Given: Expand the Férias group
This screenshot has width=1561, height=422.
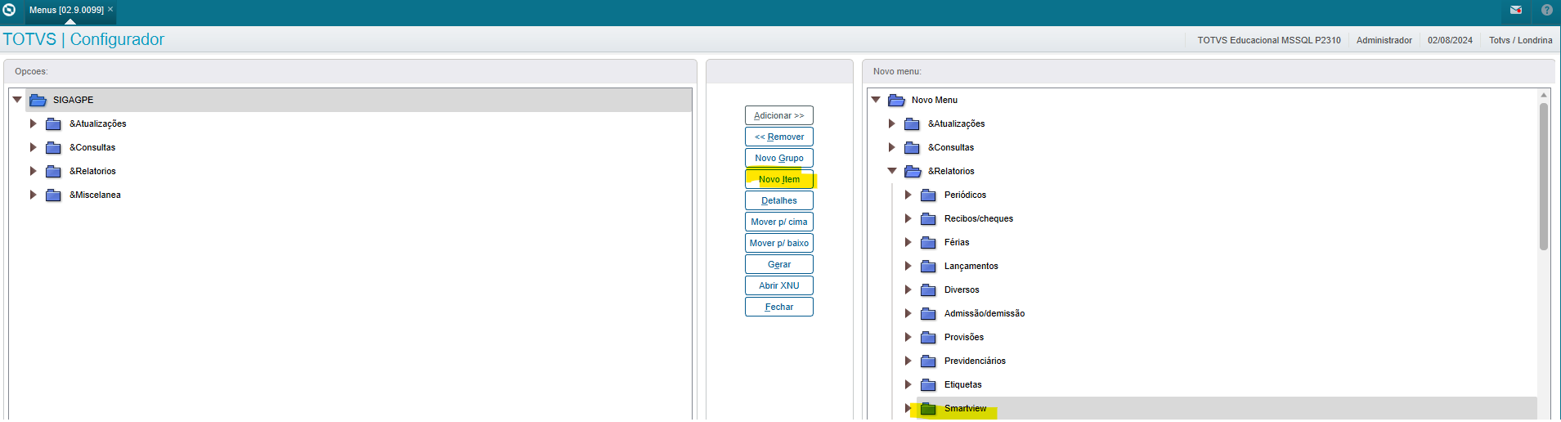Looking at the screenshot, I should (x=908, y=242).
